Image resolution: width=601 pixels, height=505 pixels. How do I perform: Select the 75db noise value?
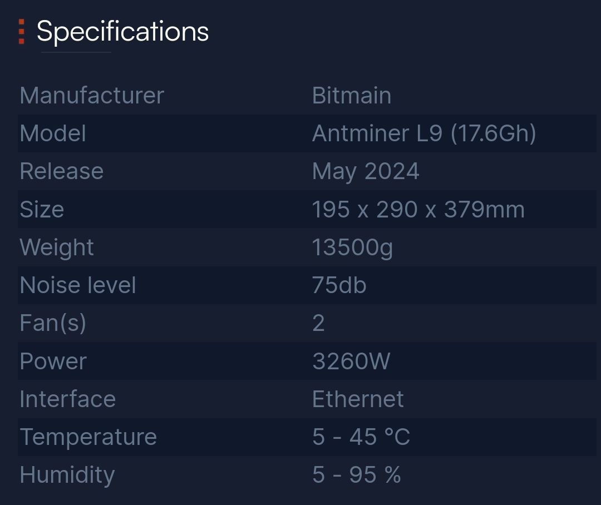339,285
